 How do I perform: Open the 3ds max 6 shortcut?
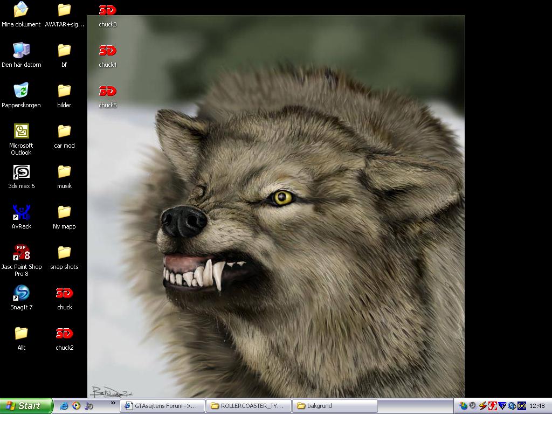pos(21,172)
